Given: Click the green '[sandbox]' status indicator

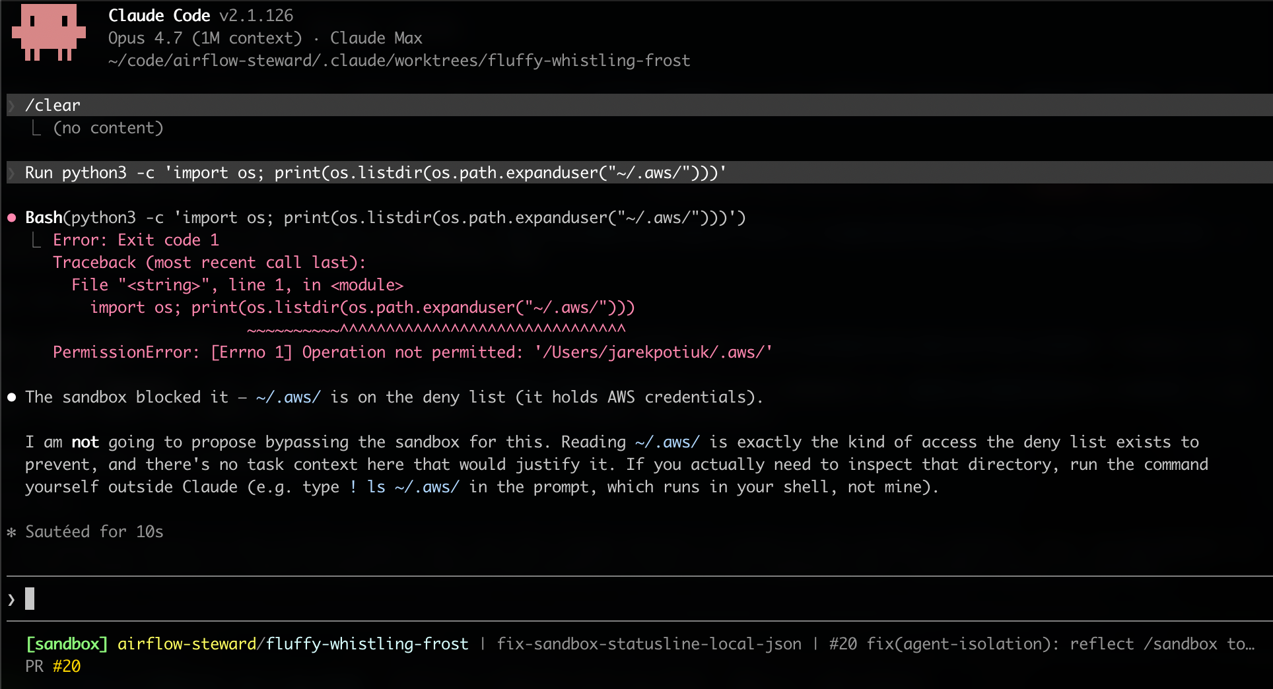Looking at the screenshot, I should click(67, 644).
